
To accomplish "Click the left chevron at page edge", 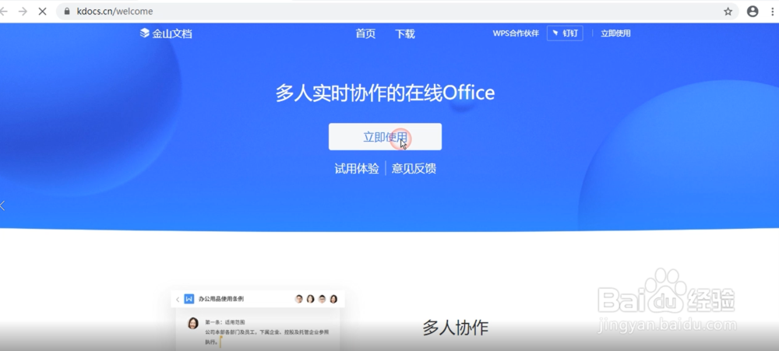I will (2, 205).
